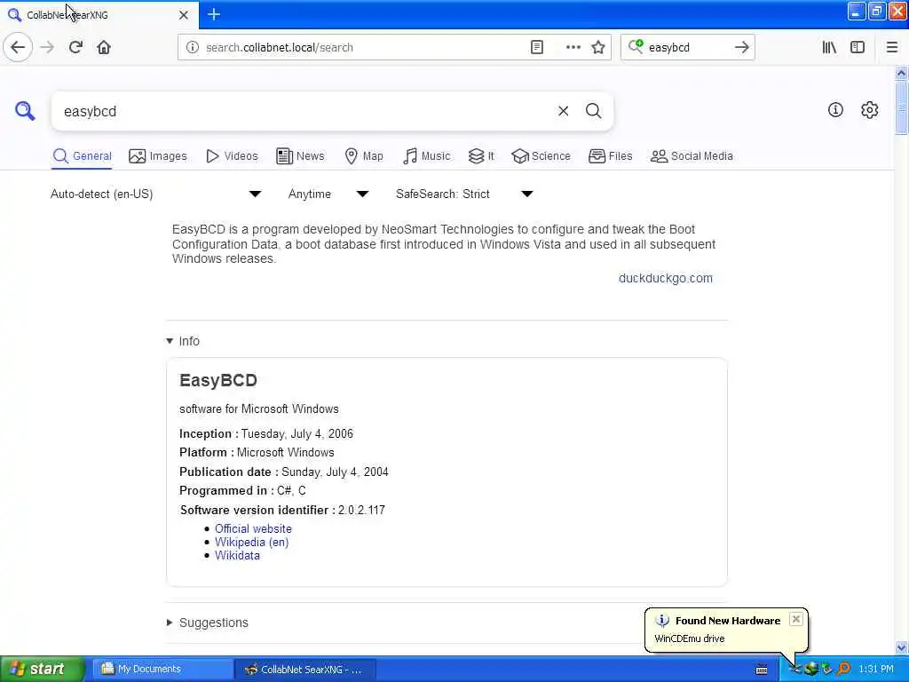
Task: Open the Auto-detect (en-US) language dropdown
Action: [x=155, y=194]
